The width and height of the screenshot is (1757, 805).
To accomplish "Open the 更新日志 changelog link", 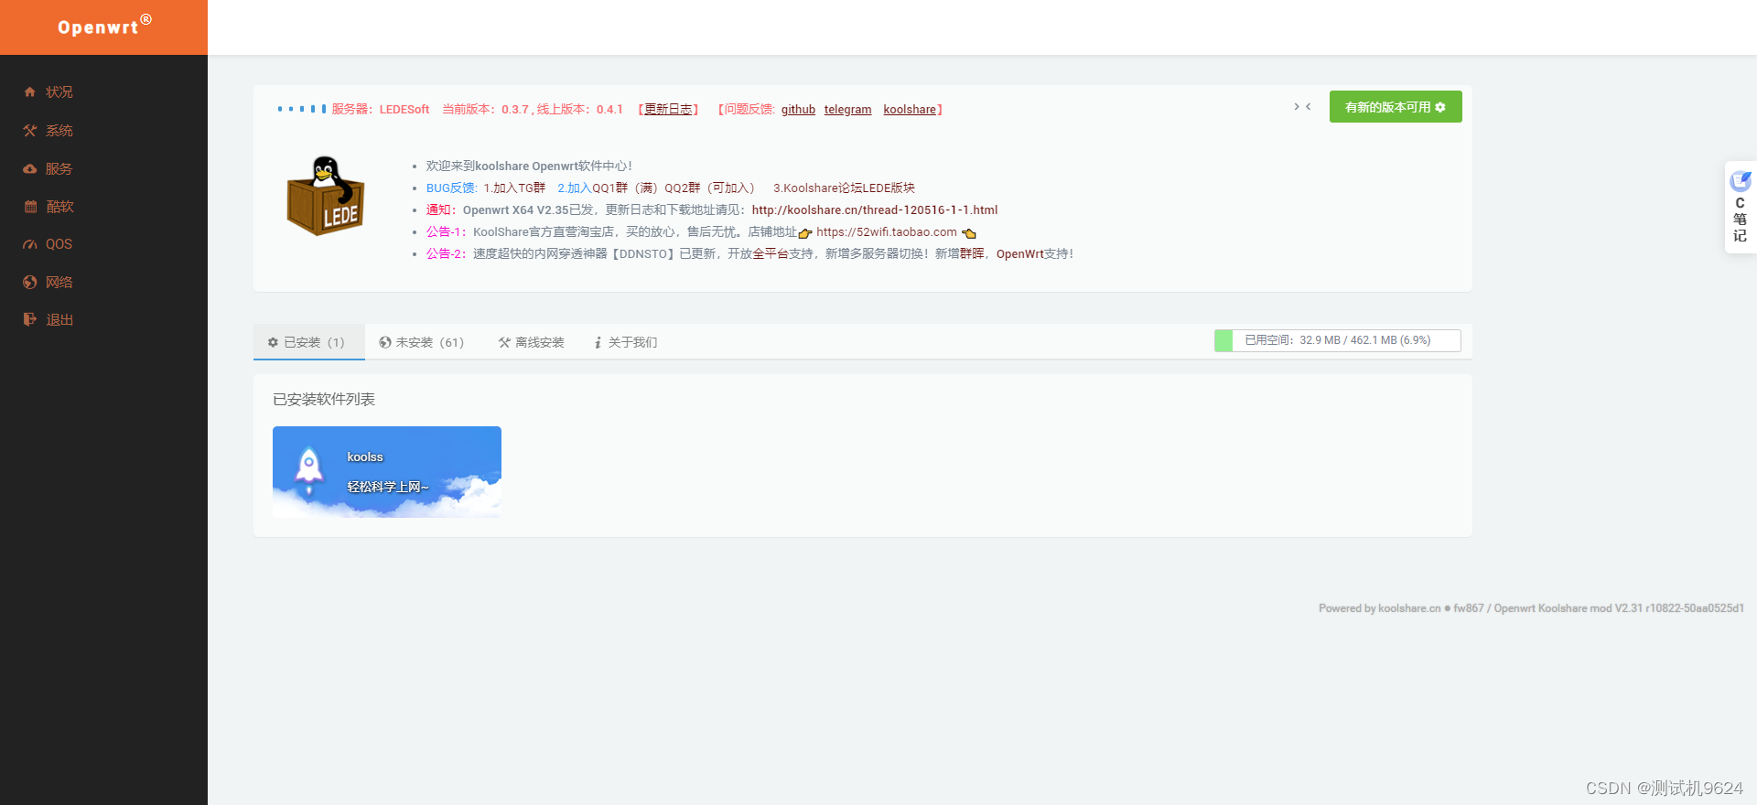I will (668, 110).
